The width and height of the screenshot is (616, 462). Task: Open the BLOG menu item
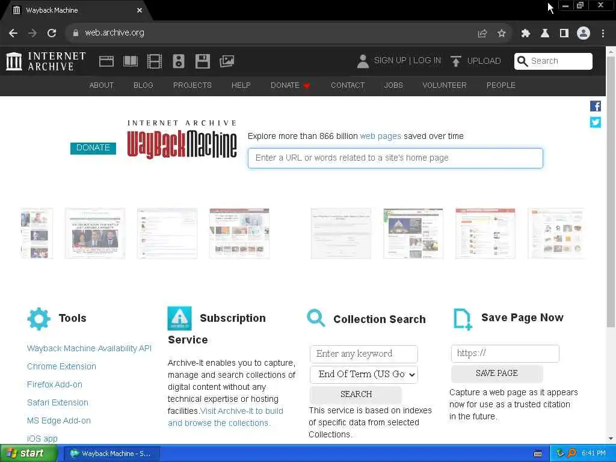pyautogui.click(x=143, y=85)
